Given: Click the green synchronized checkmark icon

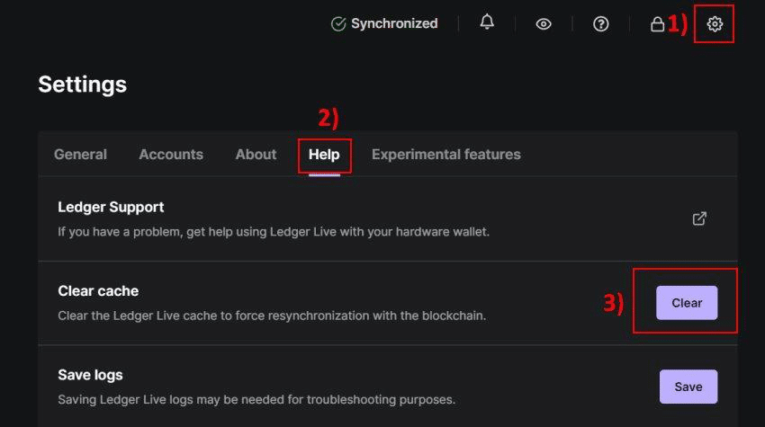Looking at the screenshot, I should [x=338, y=24].
